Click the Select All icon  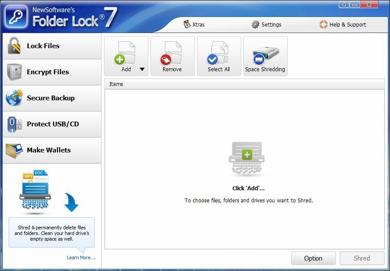(x=219, y=52)
